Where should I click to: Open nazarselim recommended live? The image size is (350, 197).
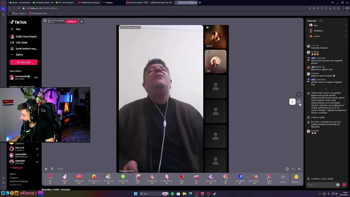coord(24,155)
